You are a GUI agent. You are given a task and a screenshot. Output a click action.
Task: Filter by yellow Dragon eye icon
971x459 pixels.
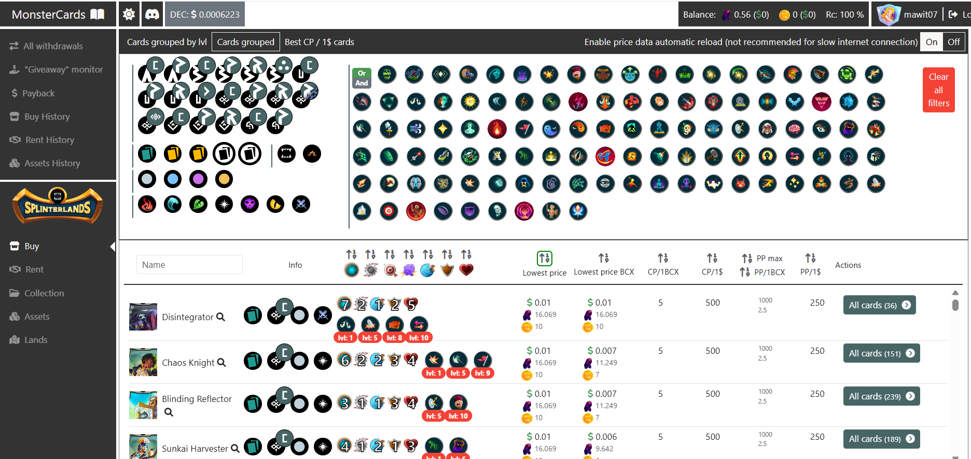point(275,205)
